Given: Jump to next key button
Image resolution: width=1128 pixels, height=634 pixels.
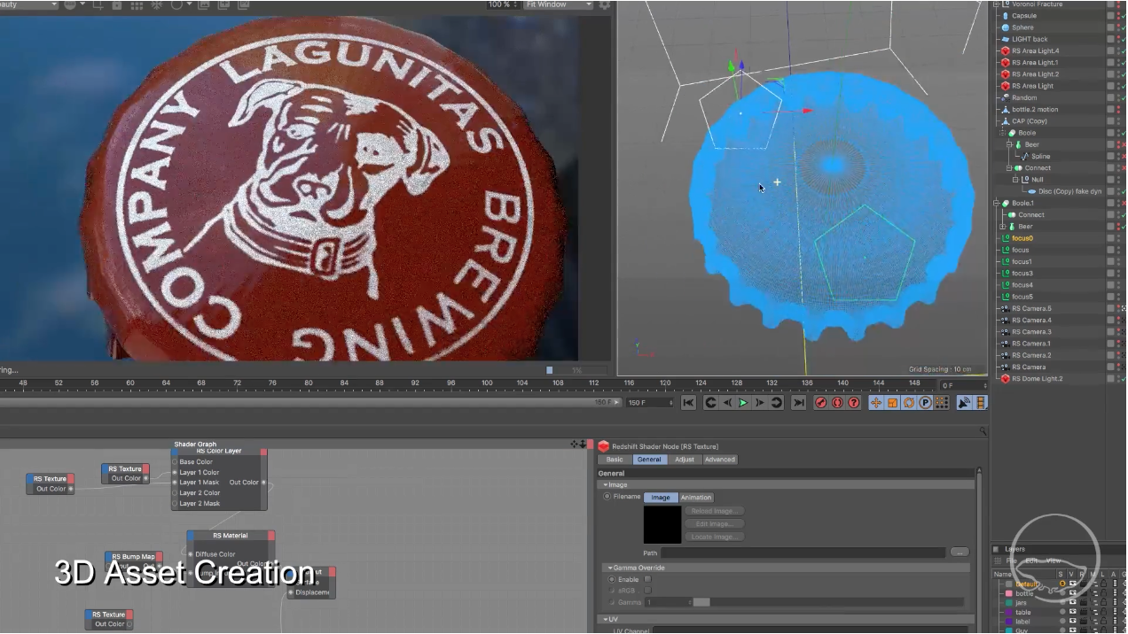Looking at the screenshot, I should tap(776, 403).
